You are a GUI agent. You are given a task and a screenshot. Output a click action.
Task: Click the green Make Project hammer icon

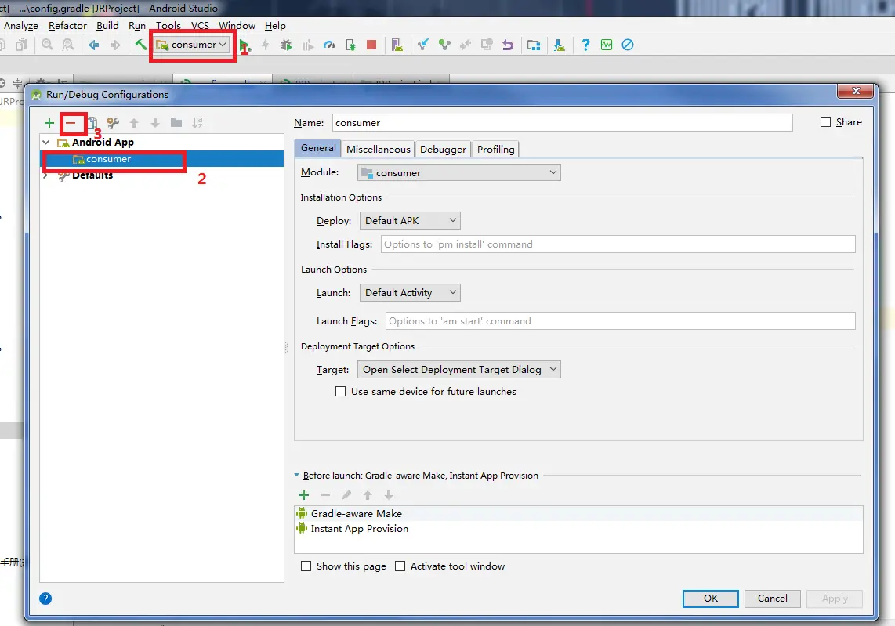click(140, 45)
